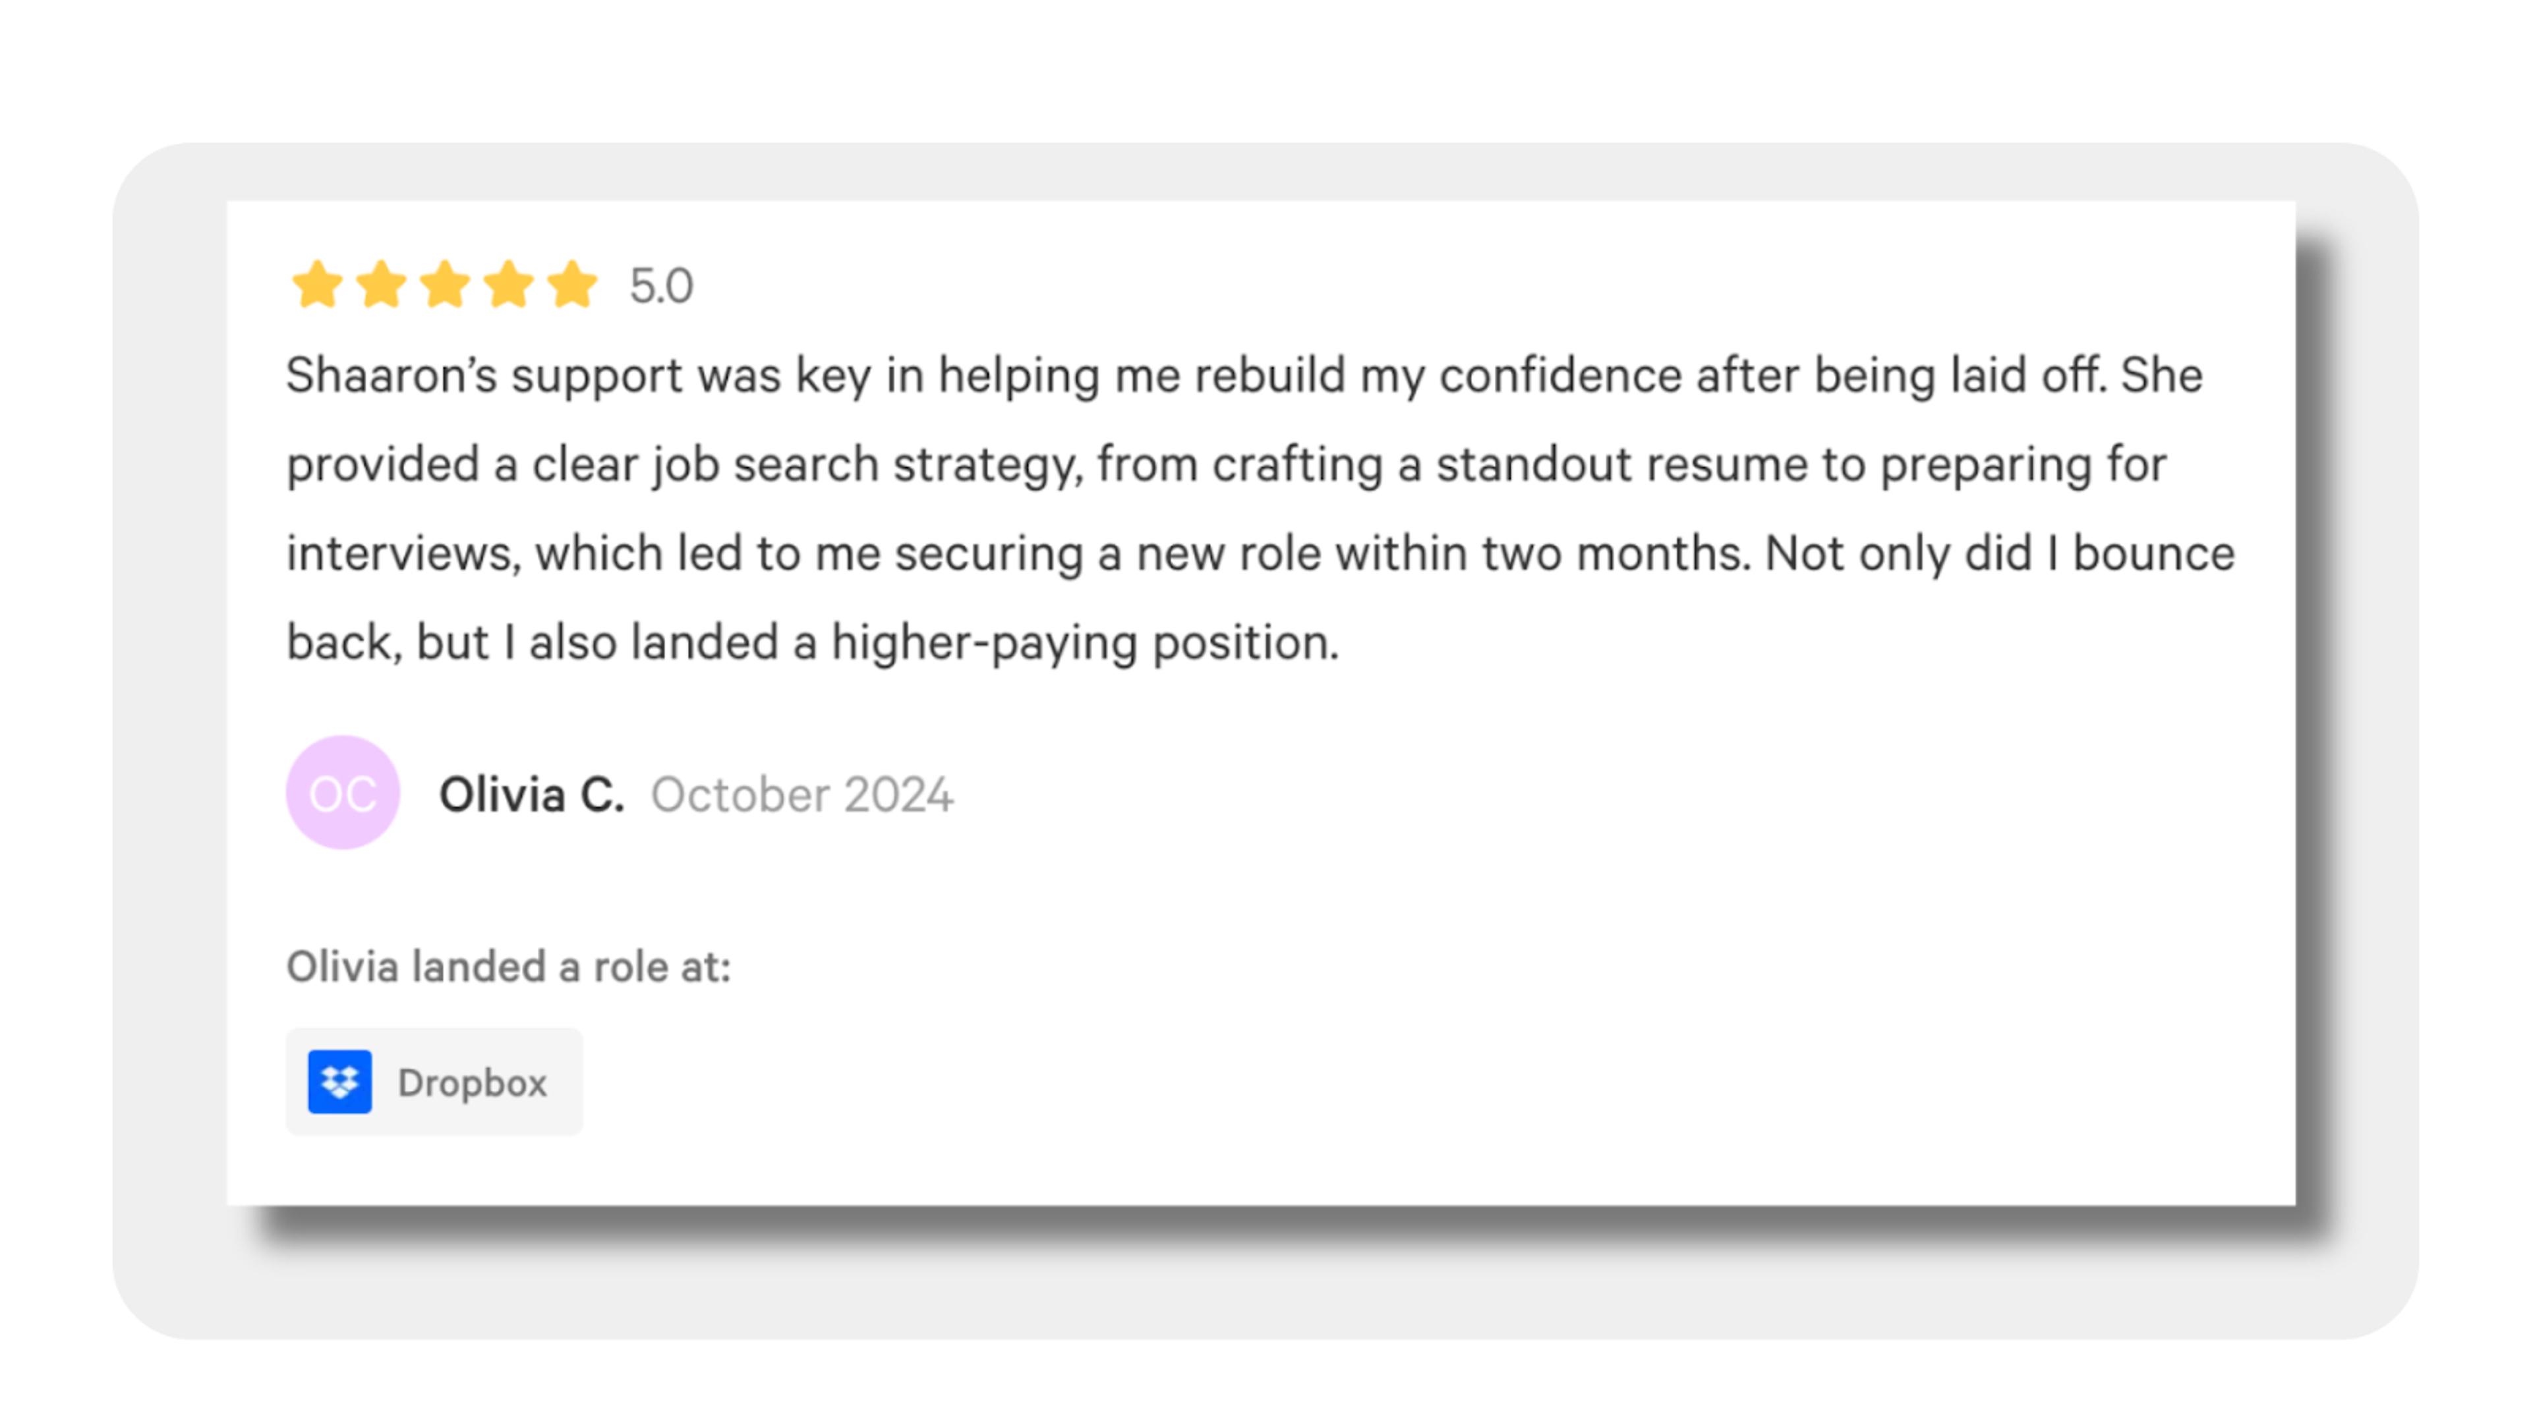
Task: Click the line 'back, but I also landed'
Action: pos(813,643)
